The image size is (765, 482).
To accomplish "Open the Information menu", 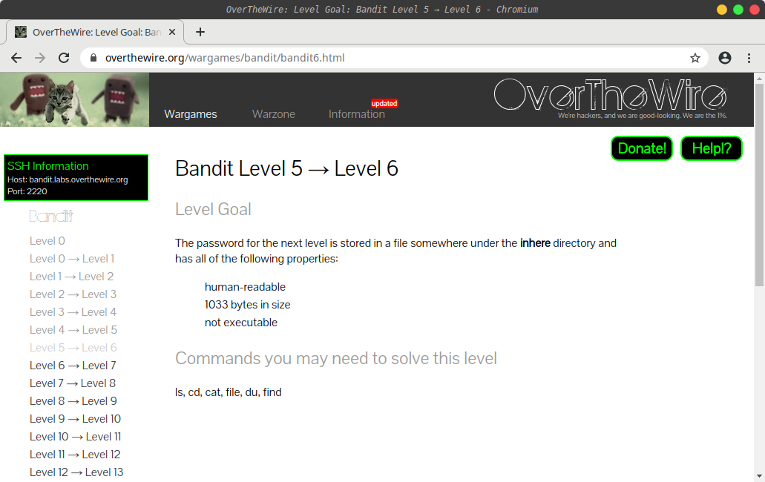I will pos(357,114).
